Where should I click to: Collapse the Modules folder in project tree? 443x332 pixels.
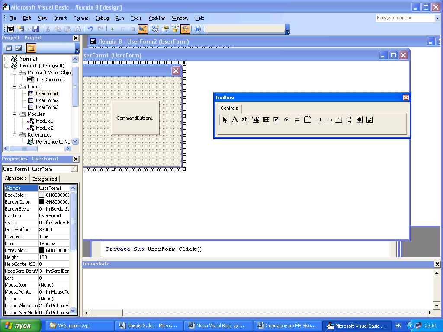(x=14, y=114)
